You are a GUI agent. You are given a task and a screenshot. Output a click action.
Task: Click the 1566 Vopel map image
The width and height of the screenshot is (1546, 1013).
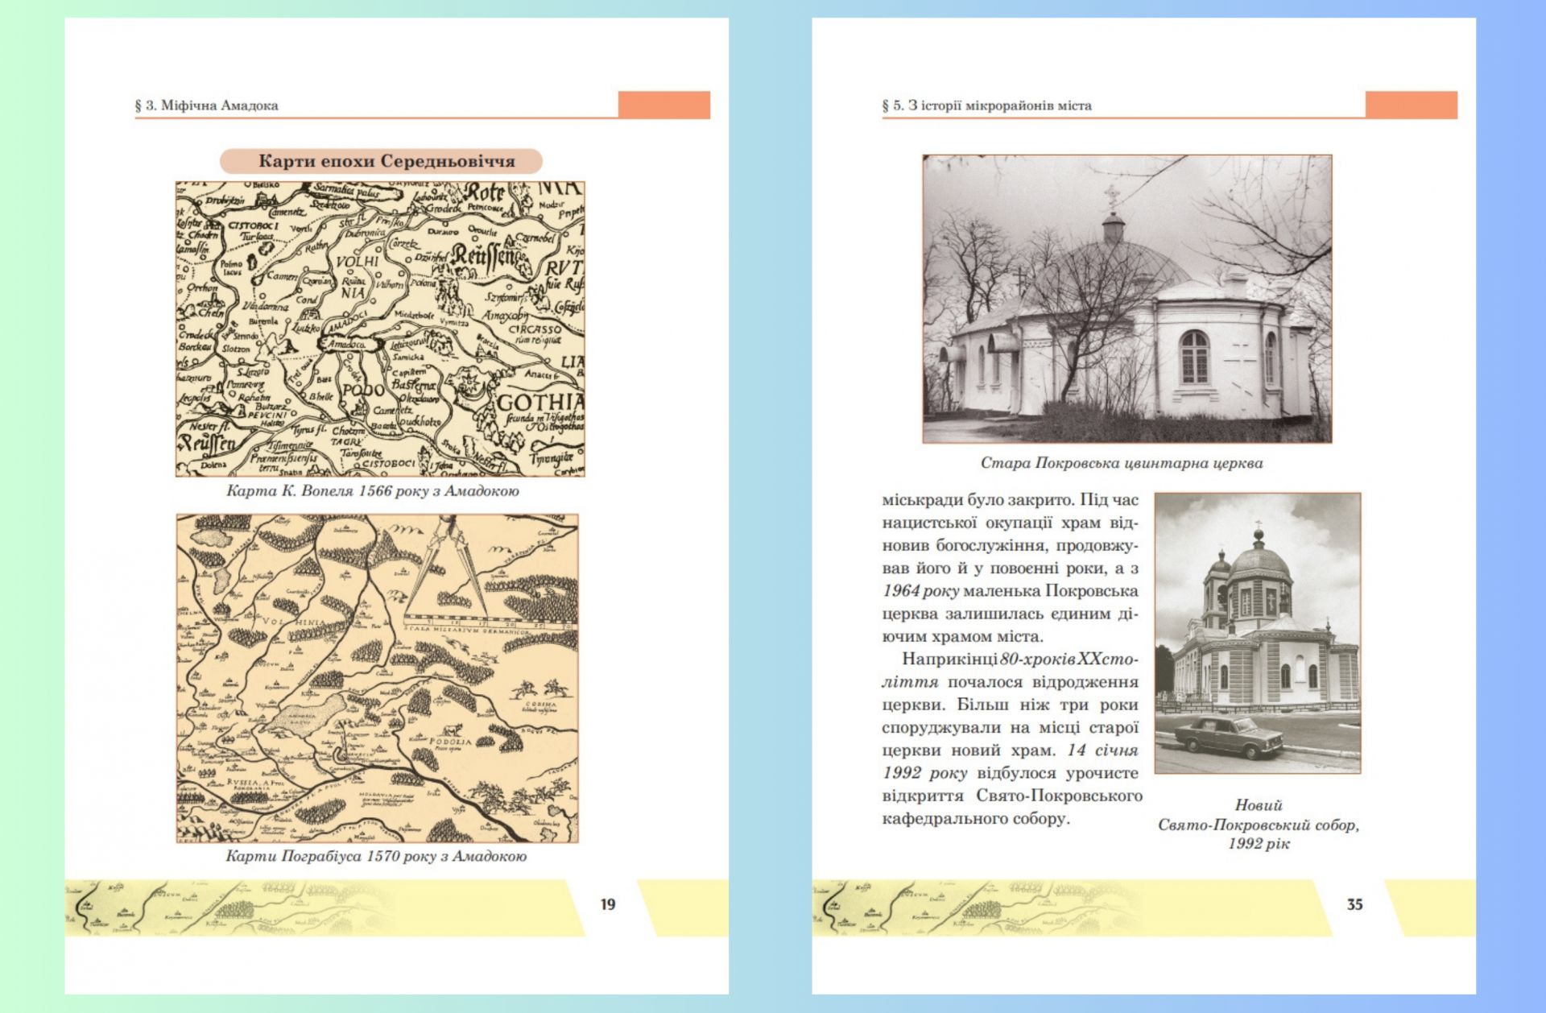380,329
